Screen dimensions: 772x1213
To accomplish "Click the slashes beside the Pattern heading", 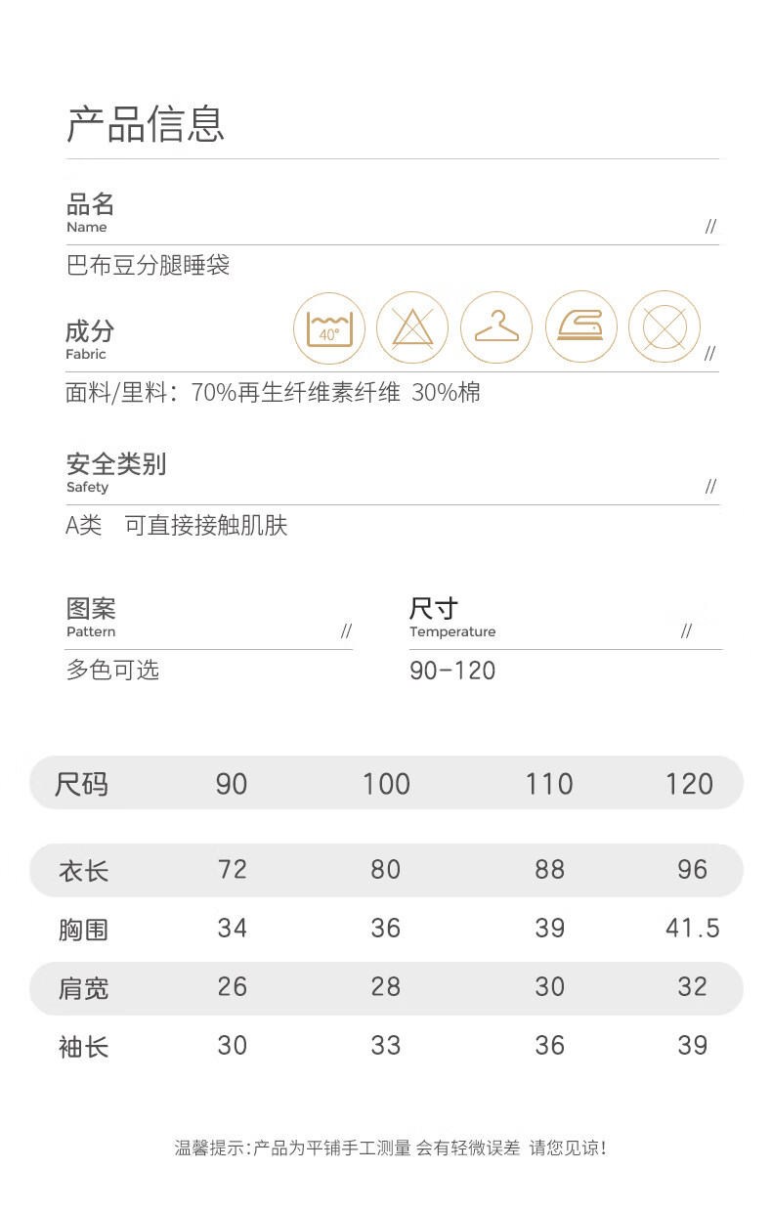I will point(346,631).
